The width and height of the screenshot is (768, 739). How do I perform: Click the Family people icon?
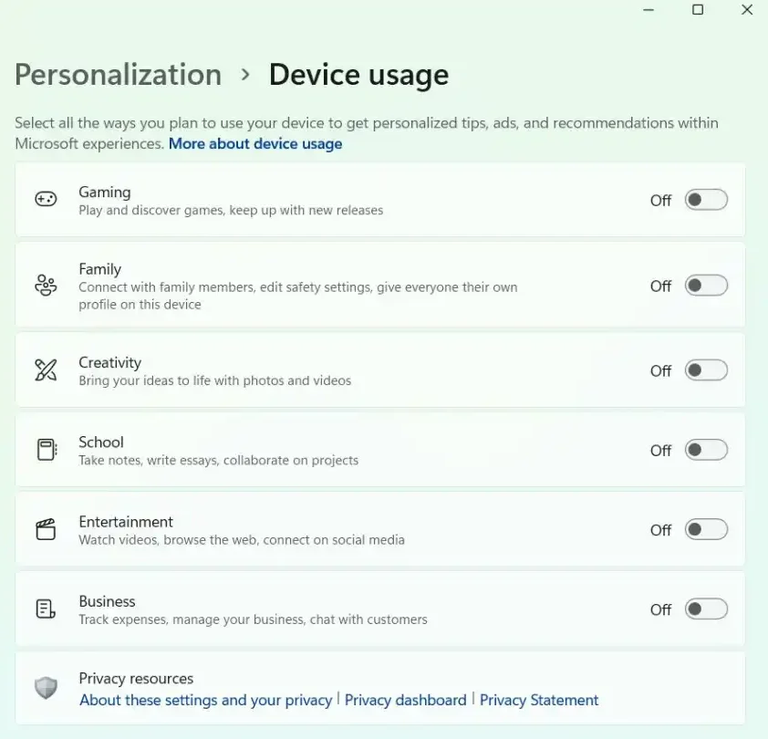pos(46,285)
